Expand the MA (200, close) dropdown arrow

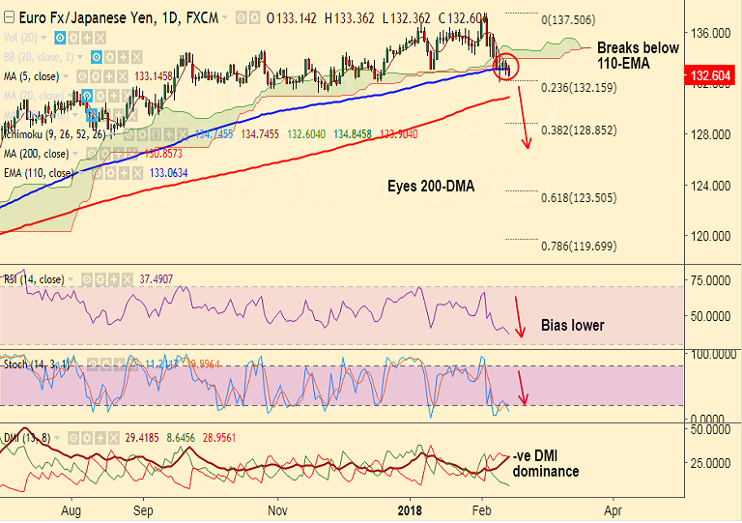(75, 154)
